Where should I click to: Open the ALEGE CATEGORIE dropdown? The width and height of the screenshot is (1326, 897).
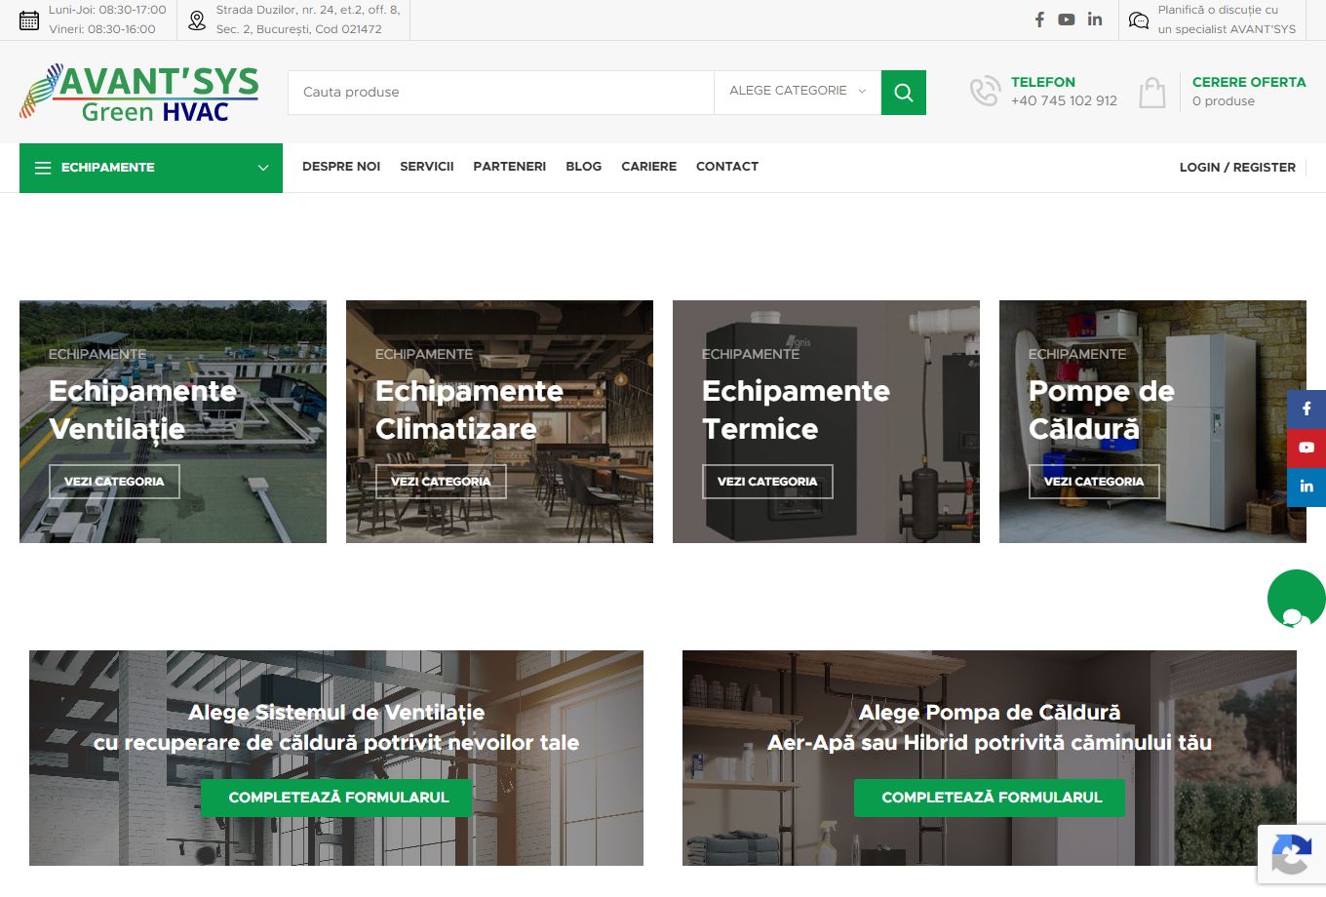[x=798, y=92]
